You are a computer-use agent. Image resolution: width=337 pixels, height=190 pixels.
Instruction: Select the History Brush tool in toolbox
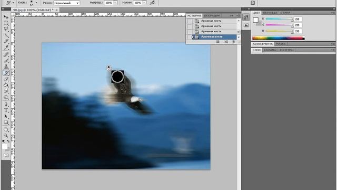click(x=6, y=73)
